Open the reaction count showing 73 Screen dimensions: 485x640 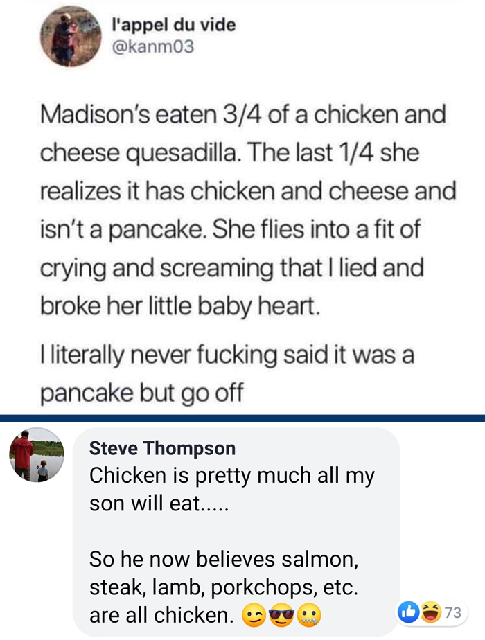coord(452,612)
